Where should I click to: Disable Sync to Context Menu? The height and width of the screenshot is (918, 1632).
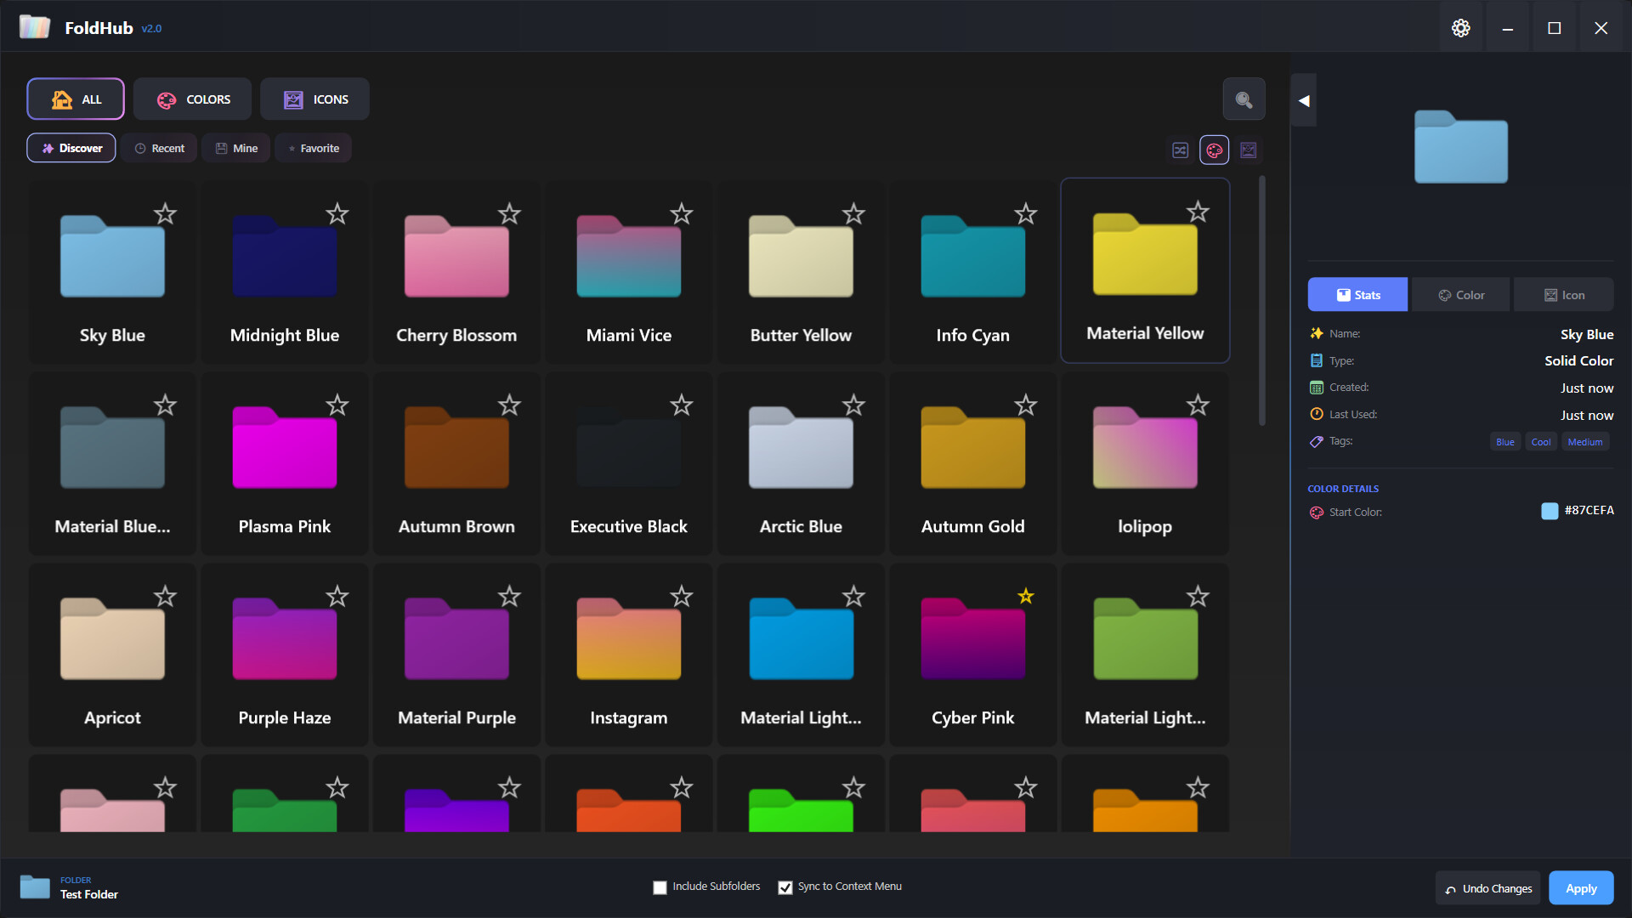[x=785, y=887]
